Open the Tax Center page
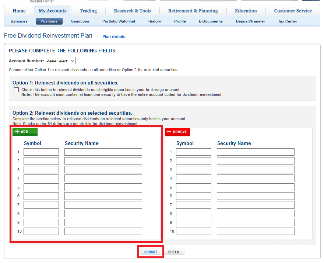 (288, 21)
